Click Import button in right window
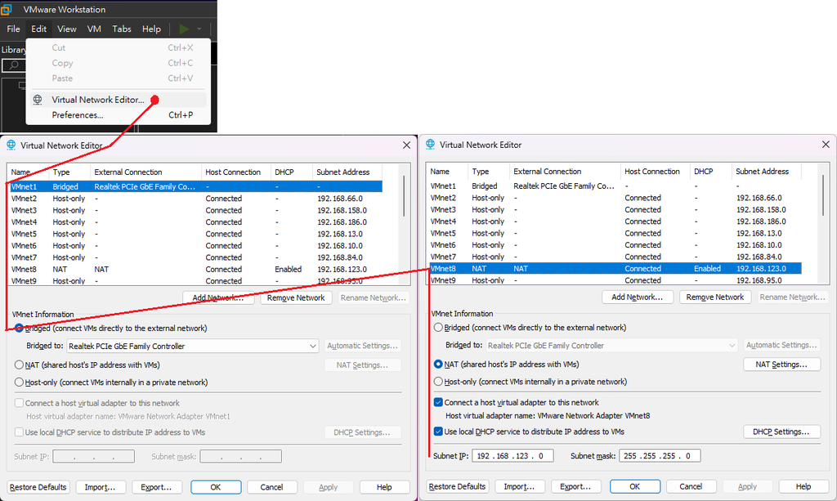 (x=519, y=486)
